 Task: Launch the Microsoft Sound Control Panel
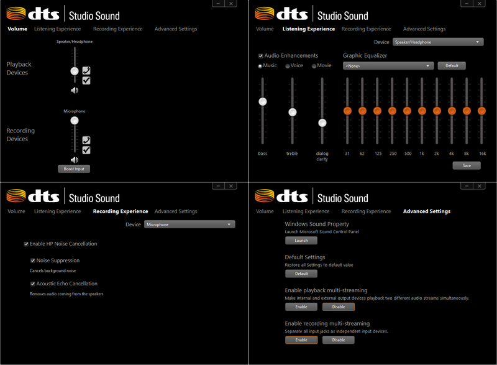(x=301, y=241)
